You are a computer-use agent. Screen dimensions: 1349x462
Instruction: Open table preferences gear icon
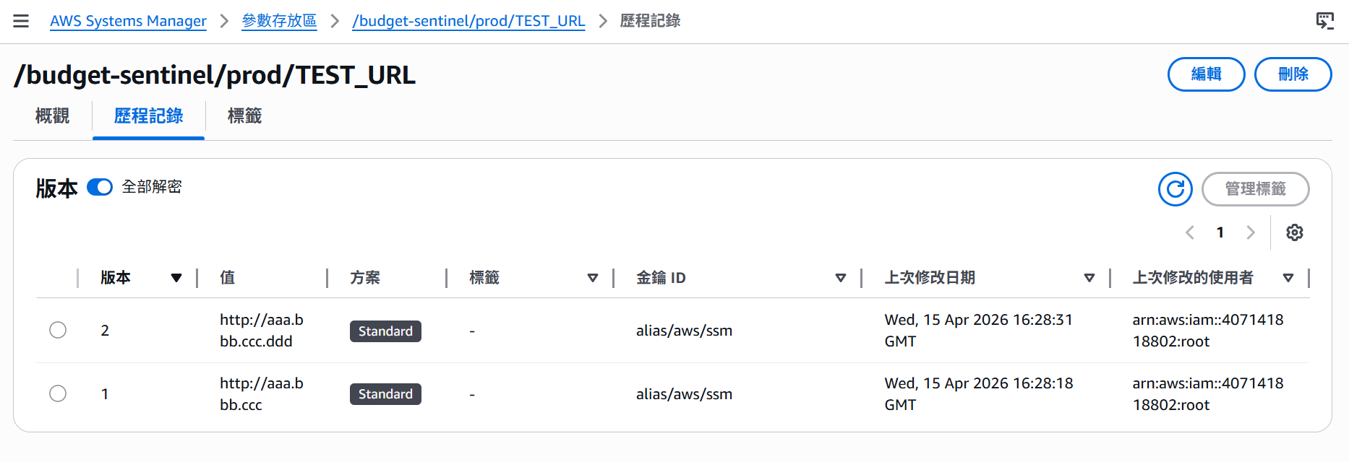click(x=1295, y=232)
